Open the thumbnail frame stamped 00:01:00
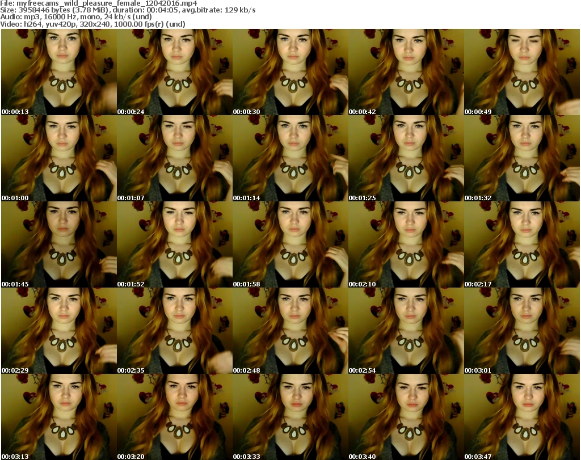 click(59, 158)
